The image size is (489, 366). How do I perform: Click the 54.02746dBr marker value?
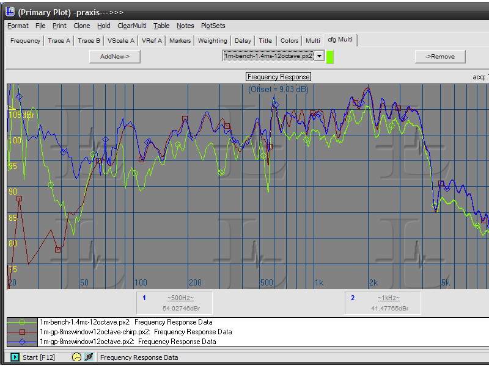(x=181, y=309)
